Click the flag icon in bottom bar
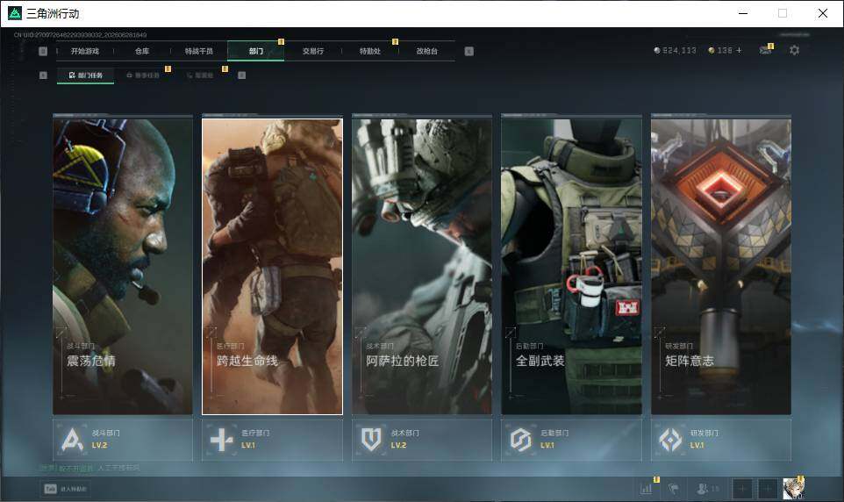The image size is (844, 502). [673, 489]
